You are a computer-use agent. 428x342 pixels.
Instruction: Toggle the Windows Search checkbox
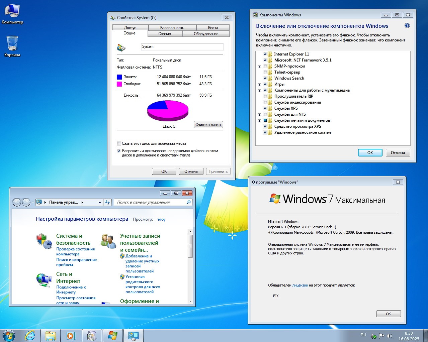click(265, 78)
